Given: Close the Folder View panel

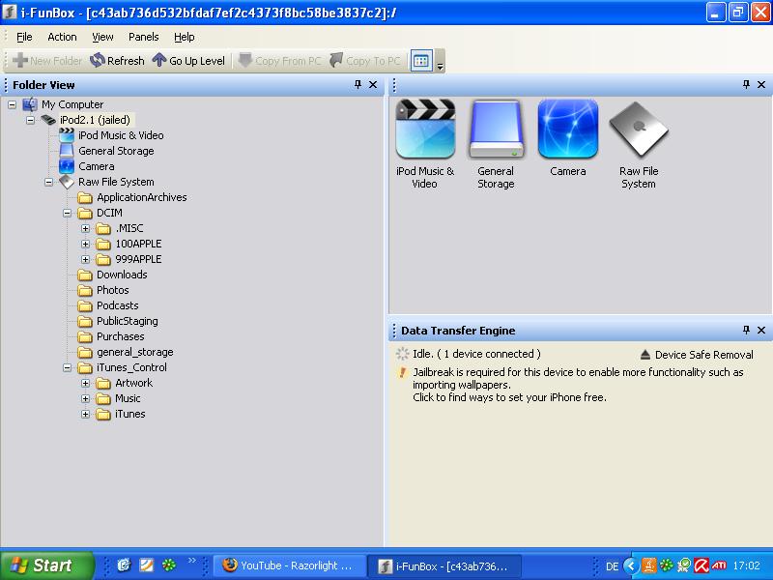Looking at the screenshot, I should (373, 84).
